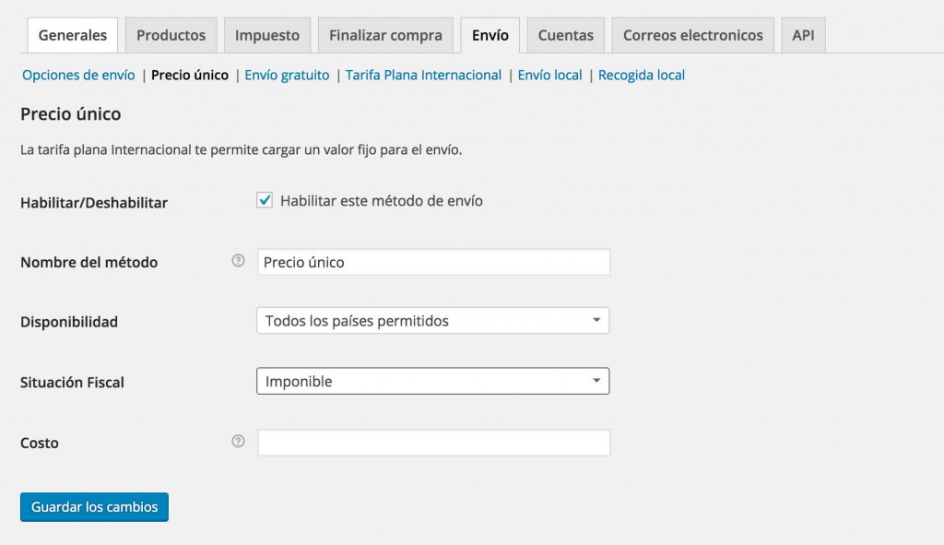This screenshot has height=545, width=944.
Task: Go to Recogida local link
Action: [x=642, y=76]
